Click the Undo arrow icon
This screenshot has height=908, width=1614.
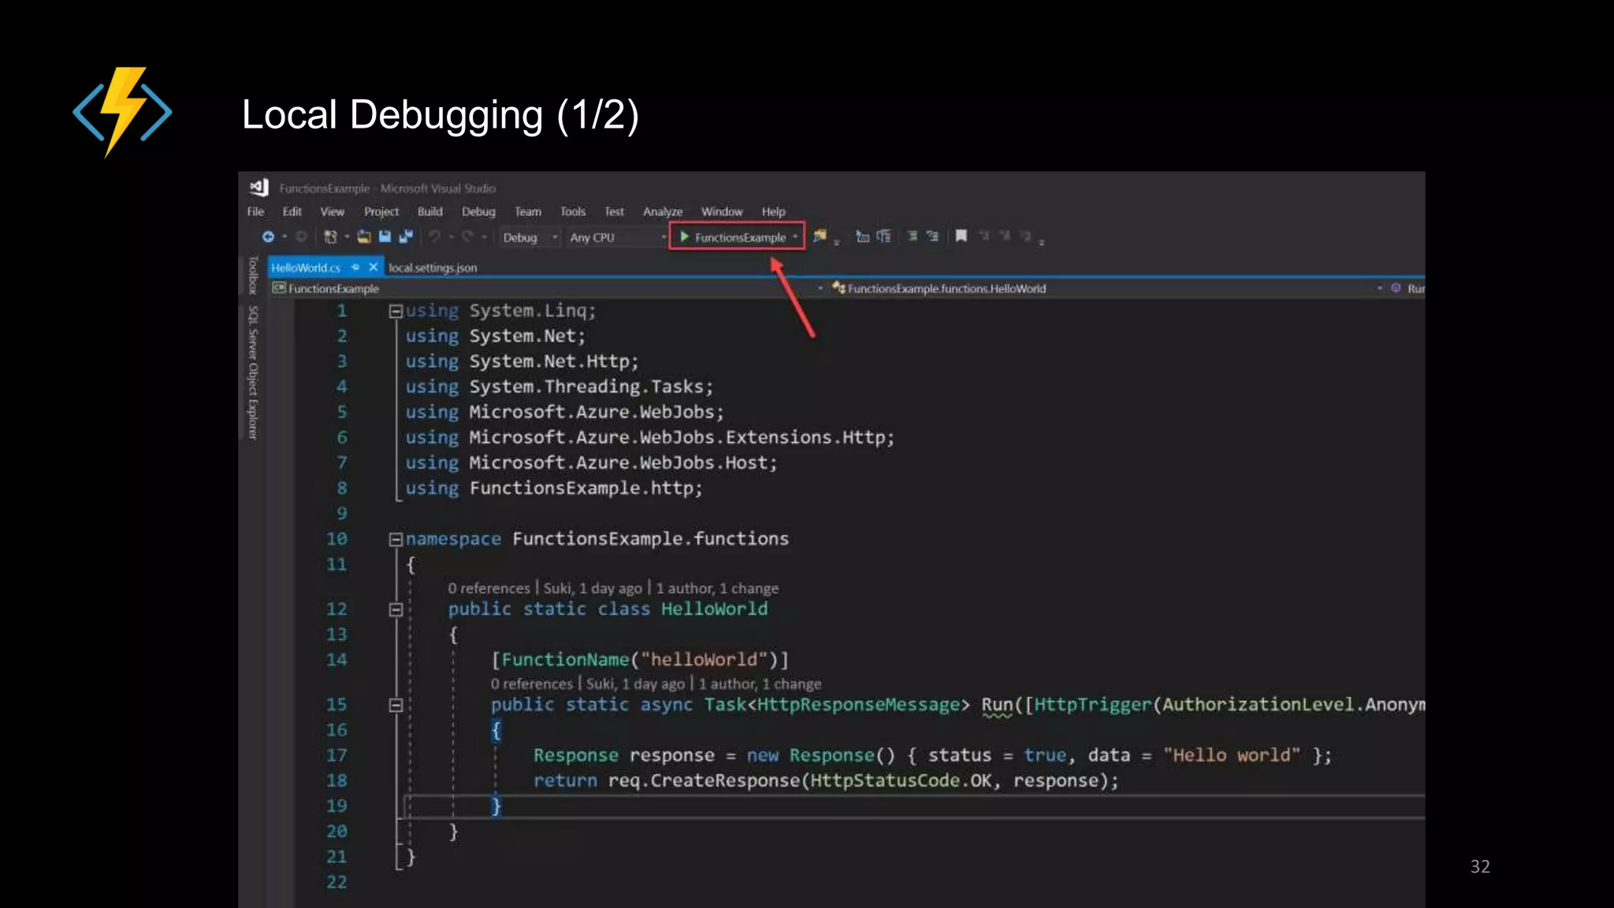coord(434,236)
